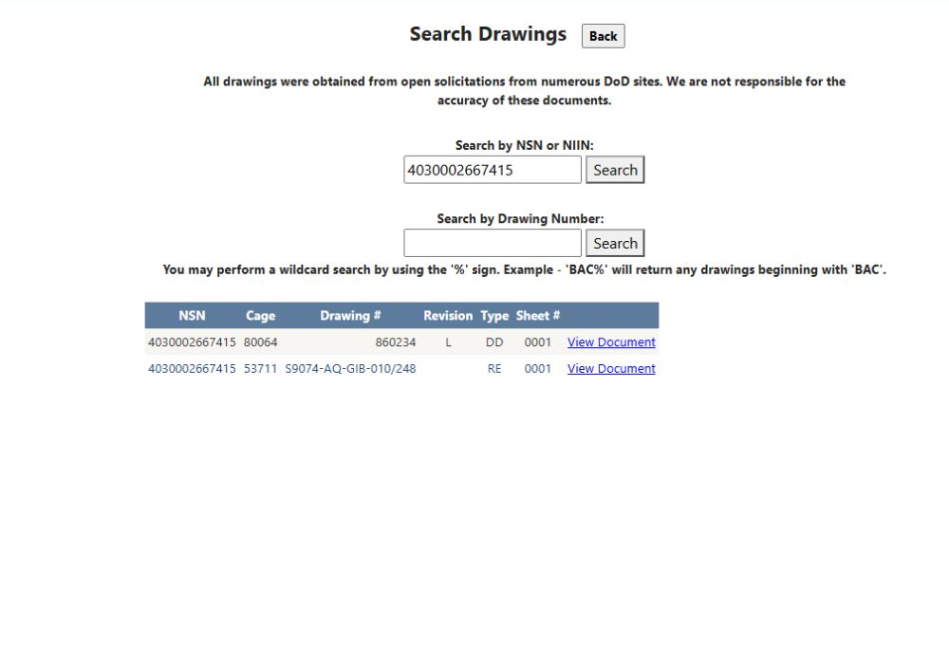Open View Document for S9074-AQ-GIB-010/248
Viewport: 949px width, 664px height.
(611, 369)
